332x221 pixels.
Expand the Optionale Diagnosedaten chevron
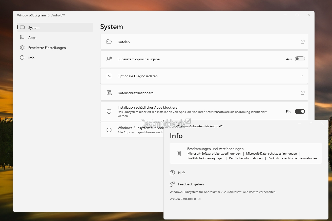pos(302,76)
